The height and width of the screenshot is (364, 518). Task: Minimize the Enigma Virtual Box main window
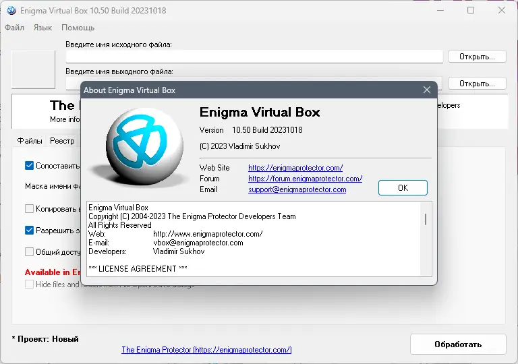click(440, 11)
